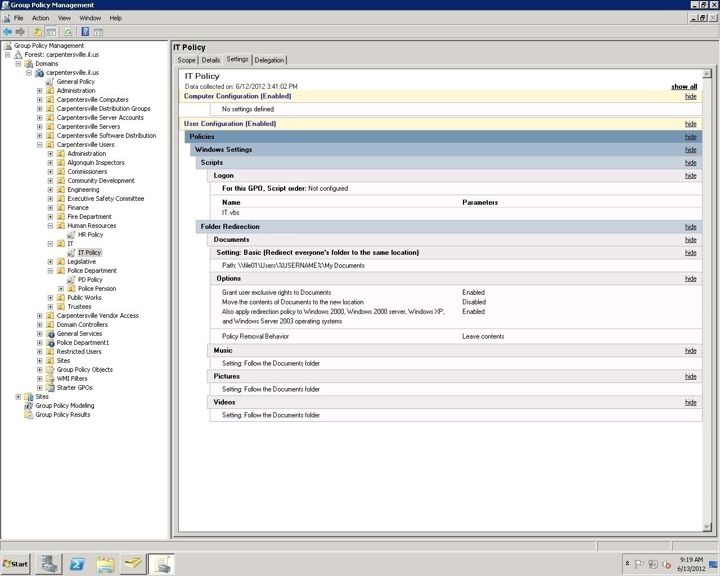Hide the Computer Configuration section

(690, 96)
